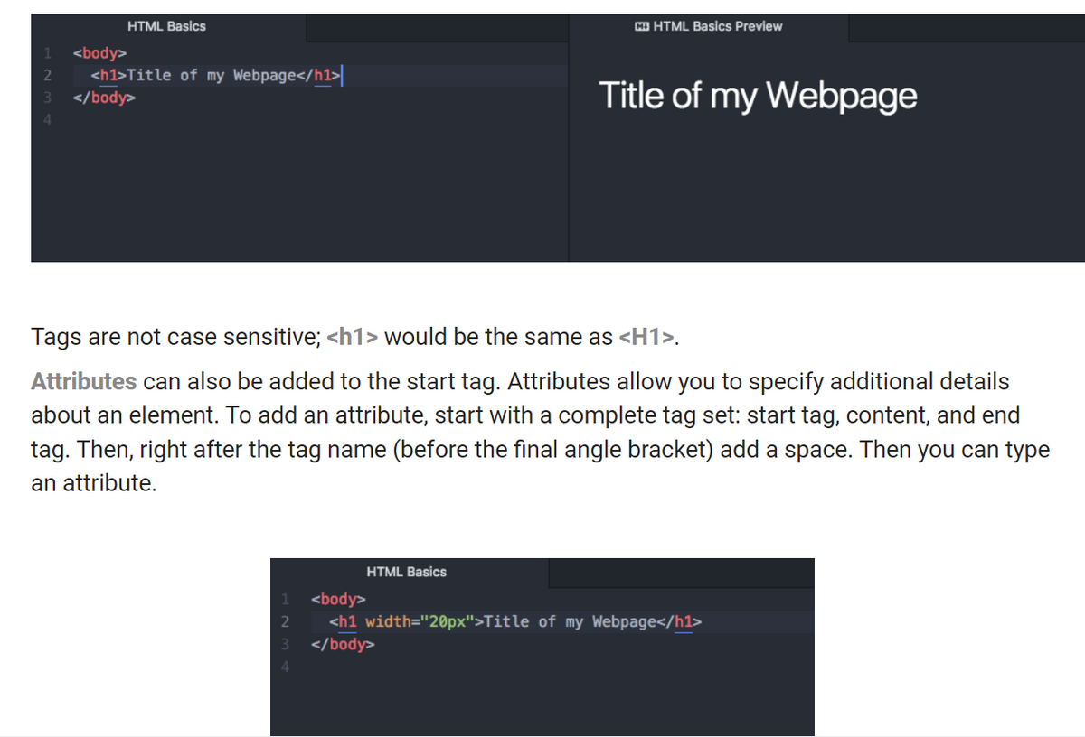Image resolution: width=1085 pixels, height=737 pixels.
Task: Click the rendered Title of my Webpage heading
Action: (757, 96)
